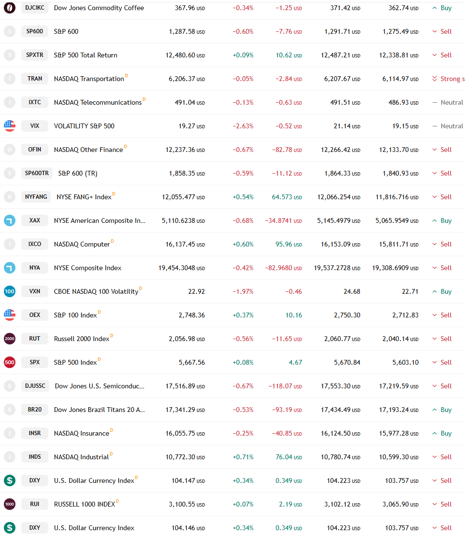Viewport: 465px width, 535px height.
Task: Open the SPXTR ticker symbol
Action: pyautogui.click(x=35, y=55)
